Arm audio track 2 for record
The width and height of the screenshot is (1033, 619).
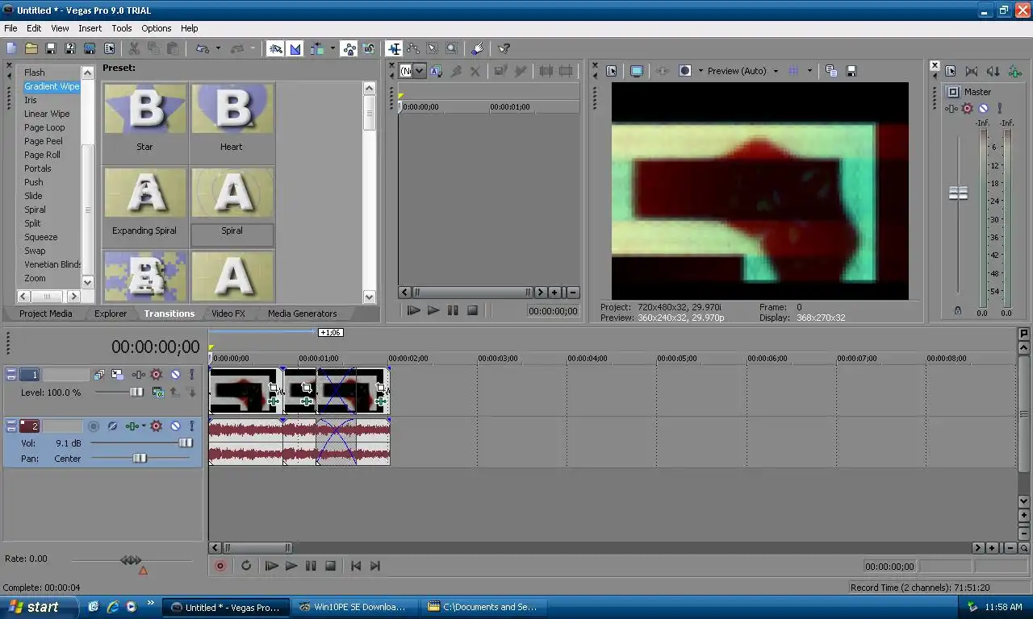pyautogui.click(x=94, y=426)
